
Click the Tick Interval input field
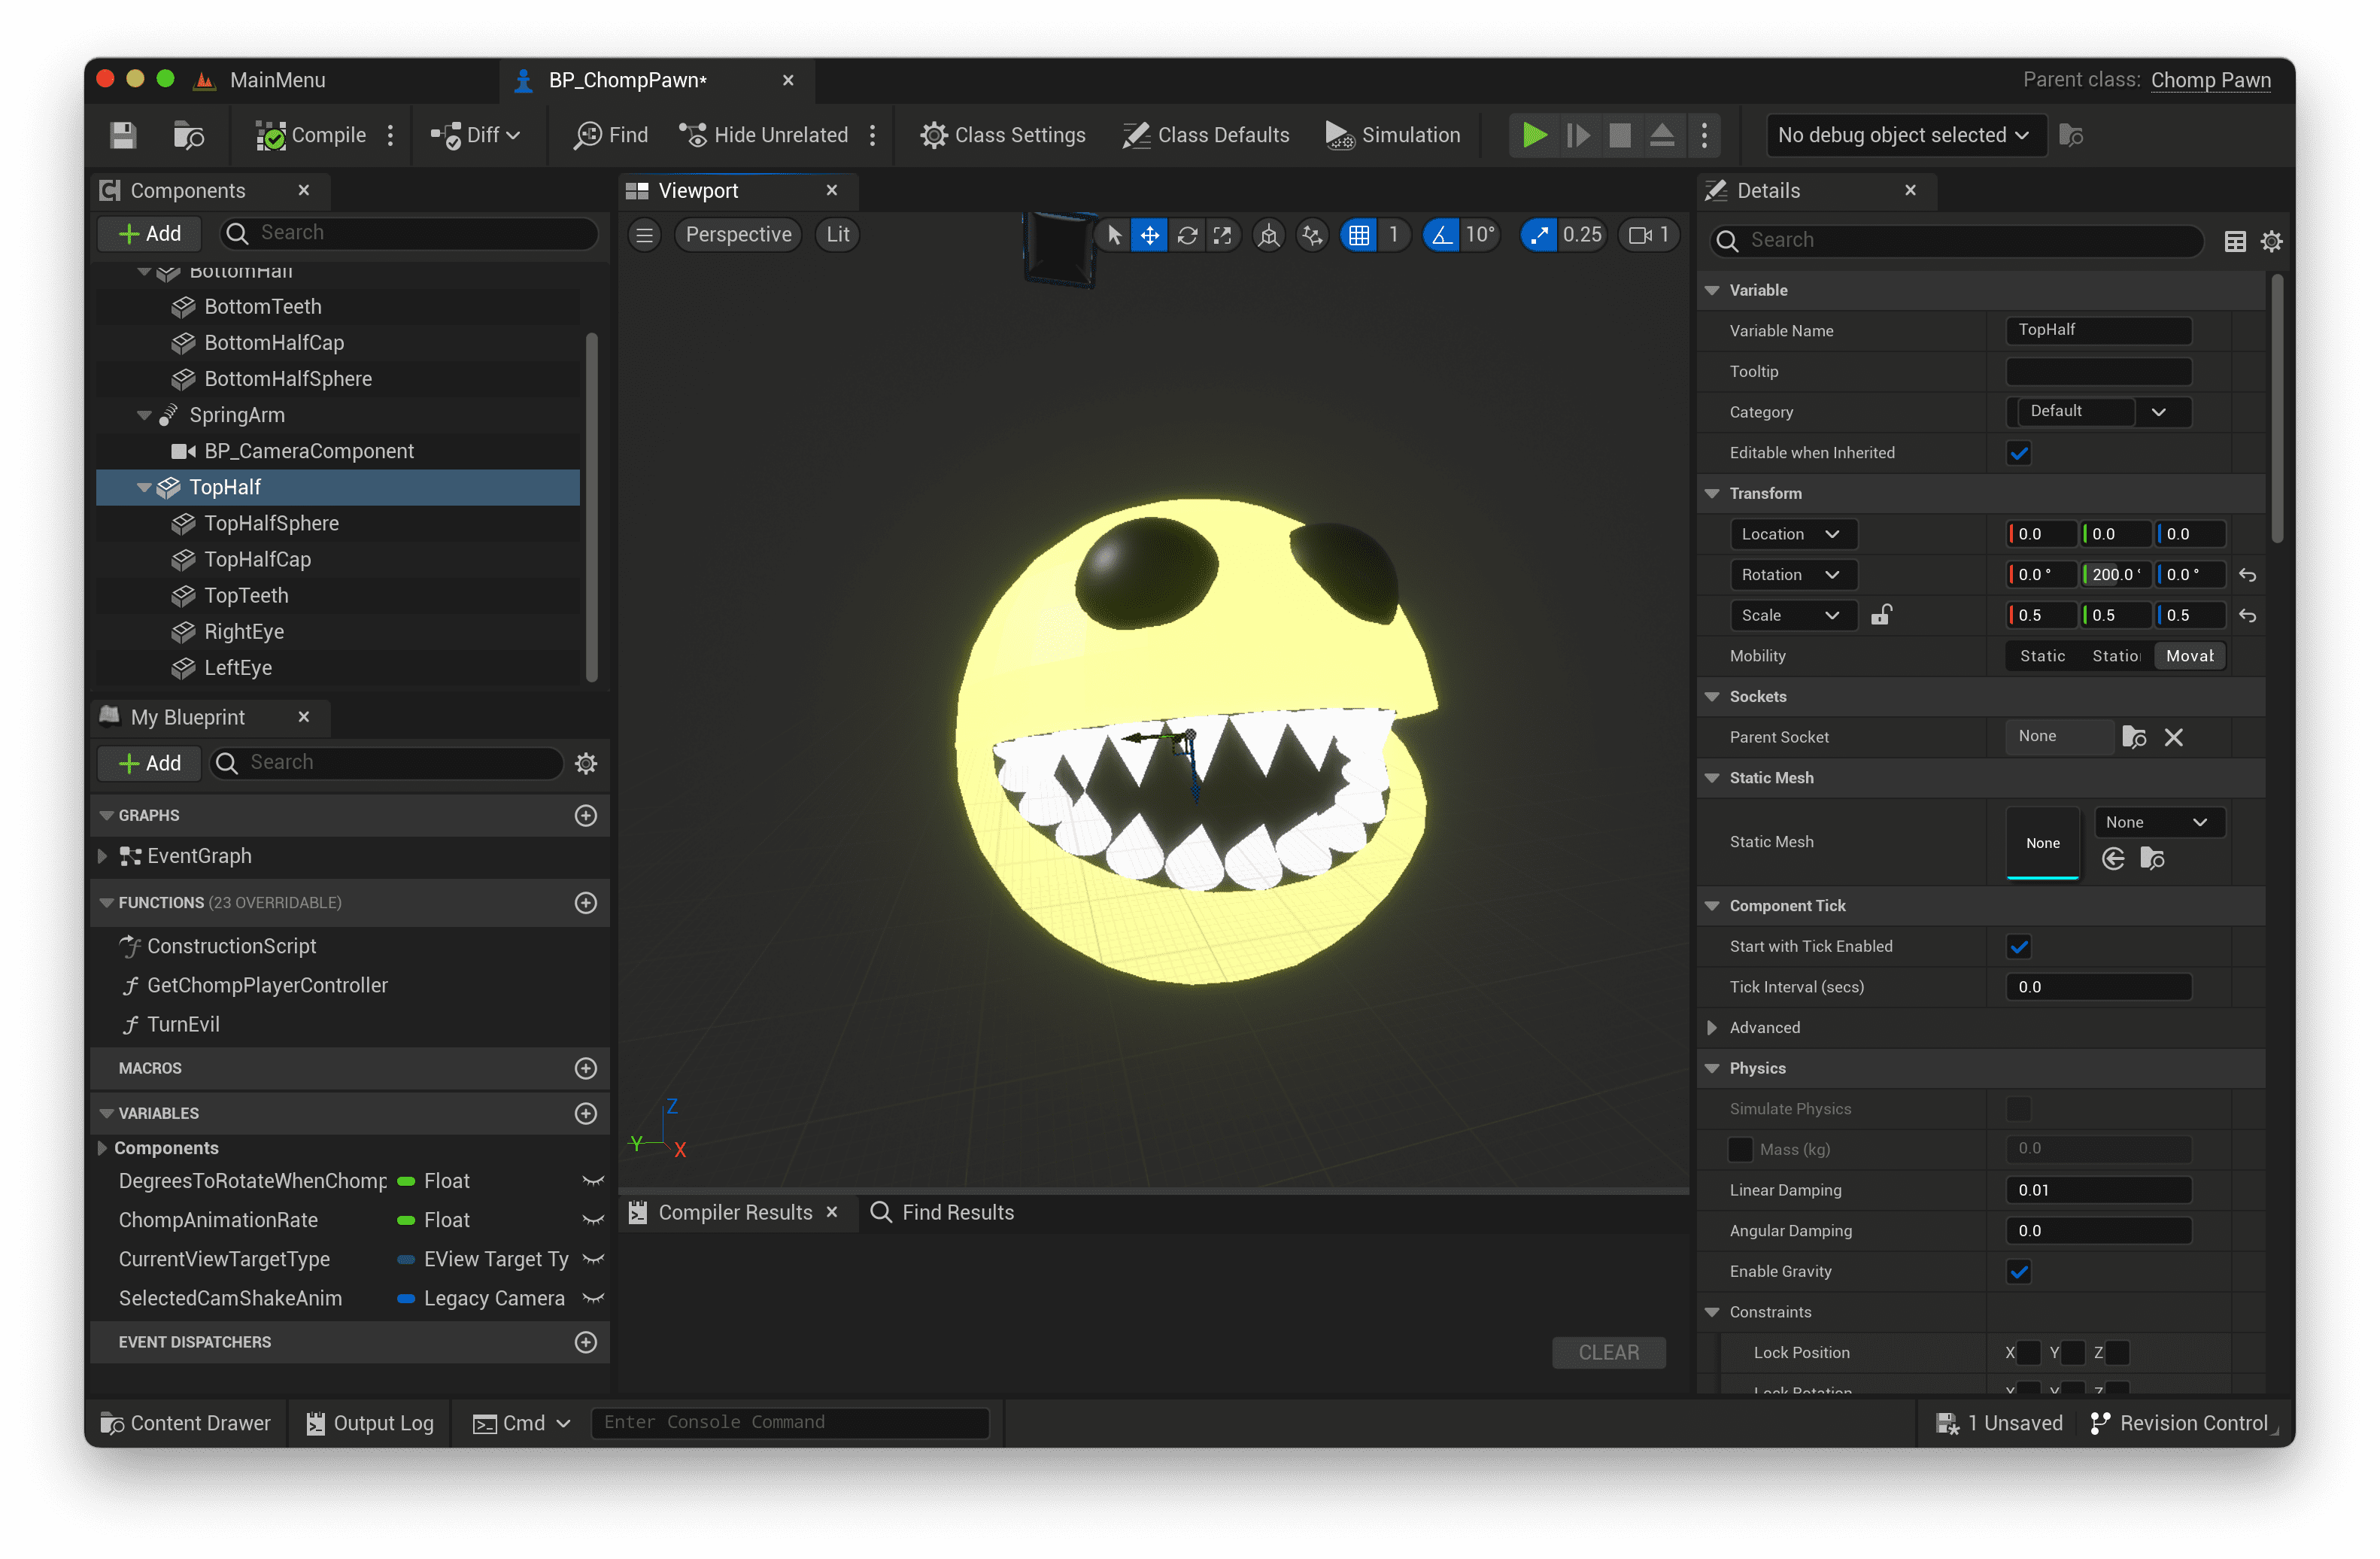point(2097,987)
